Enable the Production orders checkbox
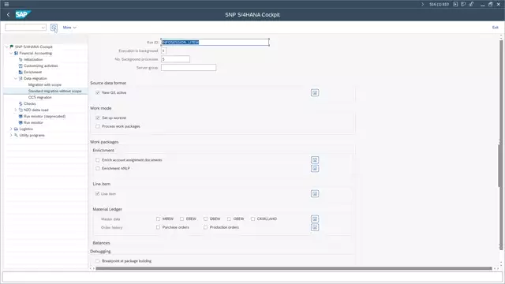 205,227
